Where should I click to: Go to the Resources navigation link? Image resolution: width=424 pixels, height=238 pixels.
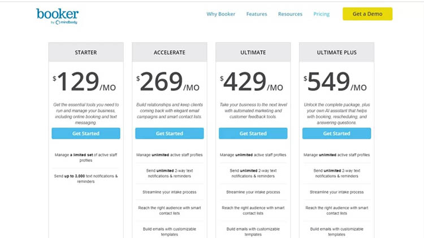tap(290, 14)
